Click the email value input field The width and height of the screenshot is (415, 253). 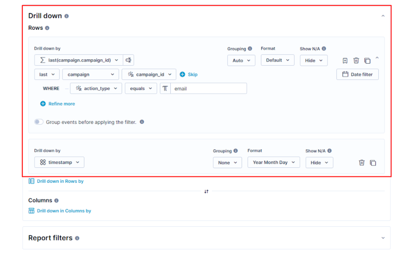208,89
